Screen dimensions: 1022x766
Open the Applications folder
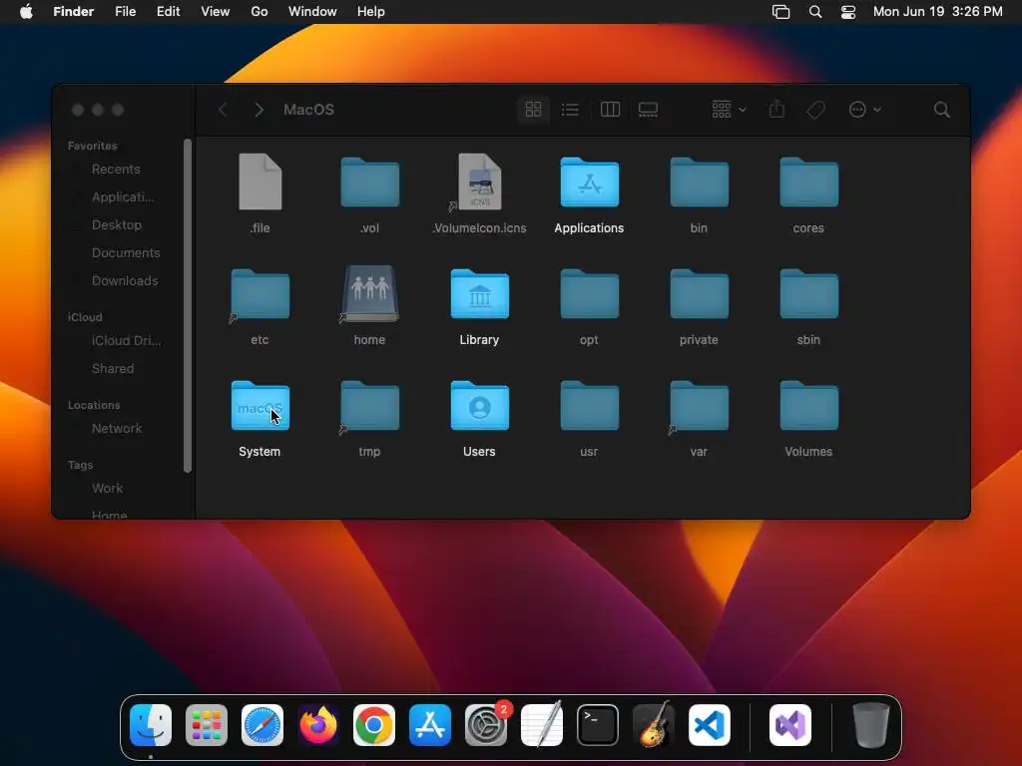click(x=589, y=183)
